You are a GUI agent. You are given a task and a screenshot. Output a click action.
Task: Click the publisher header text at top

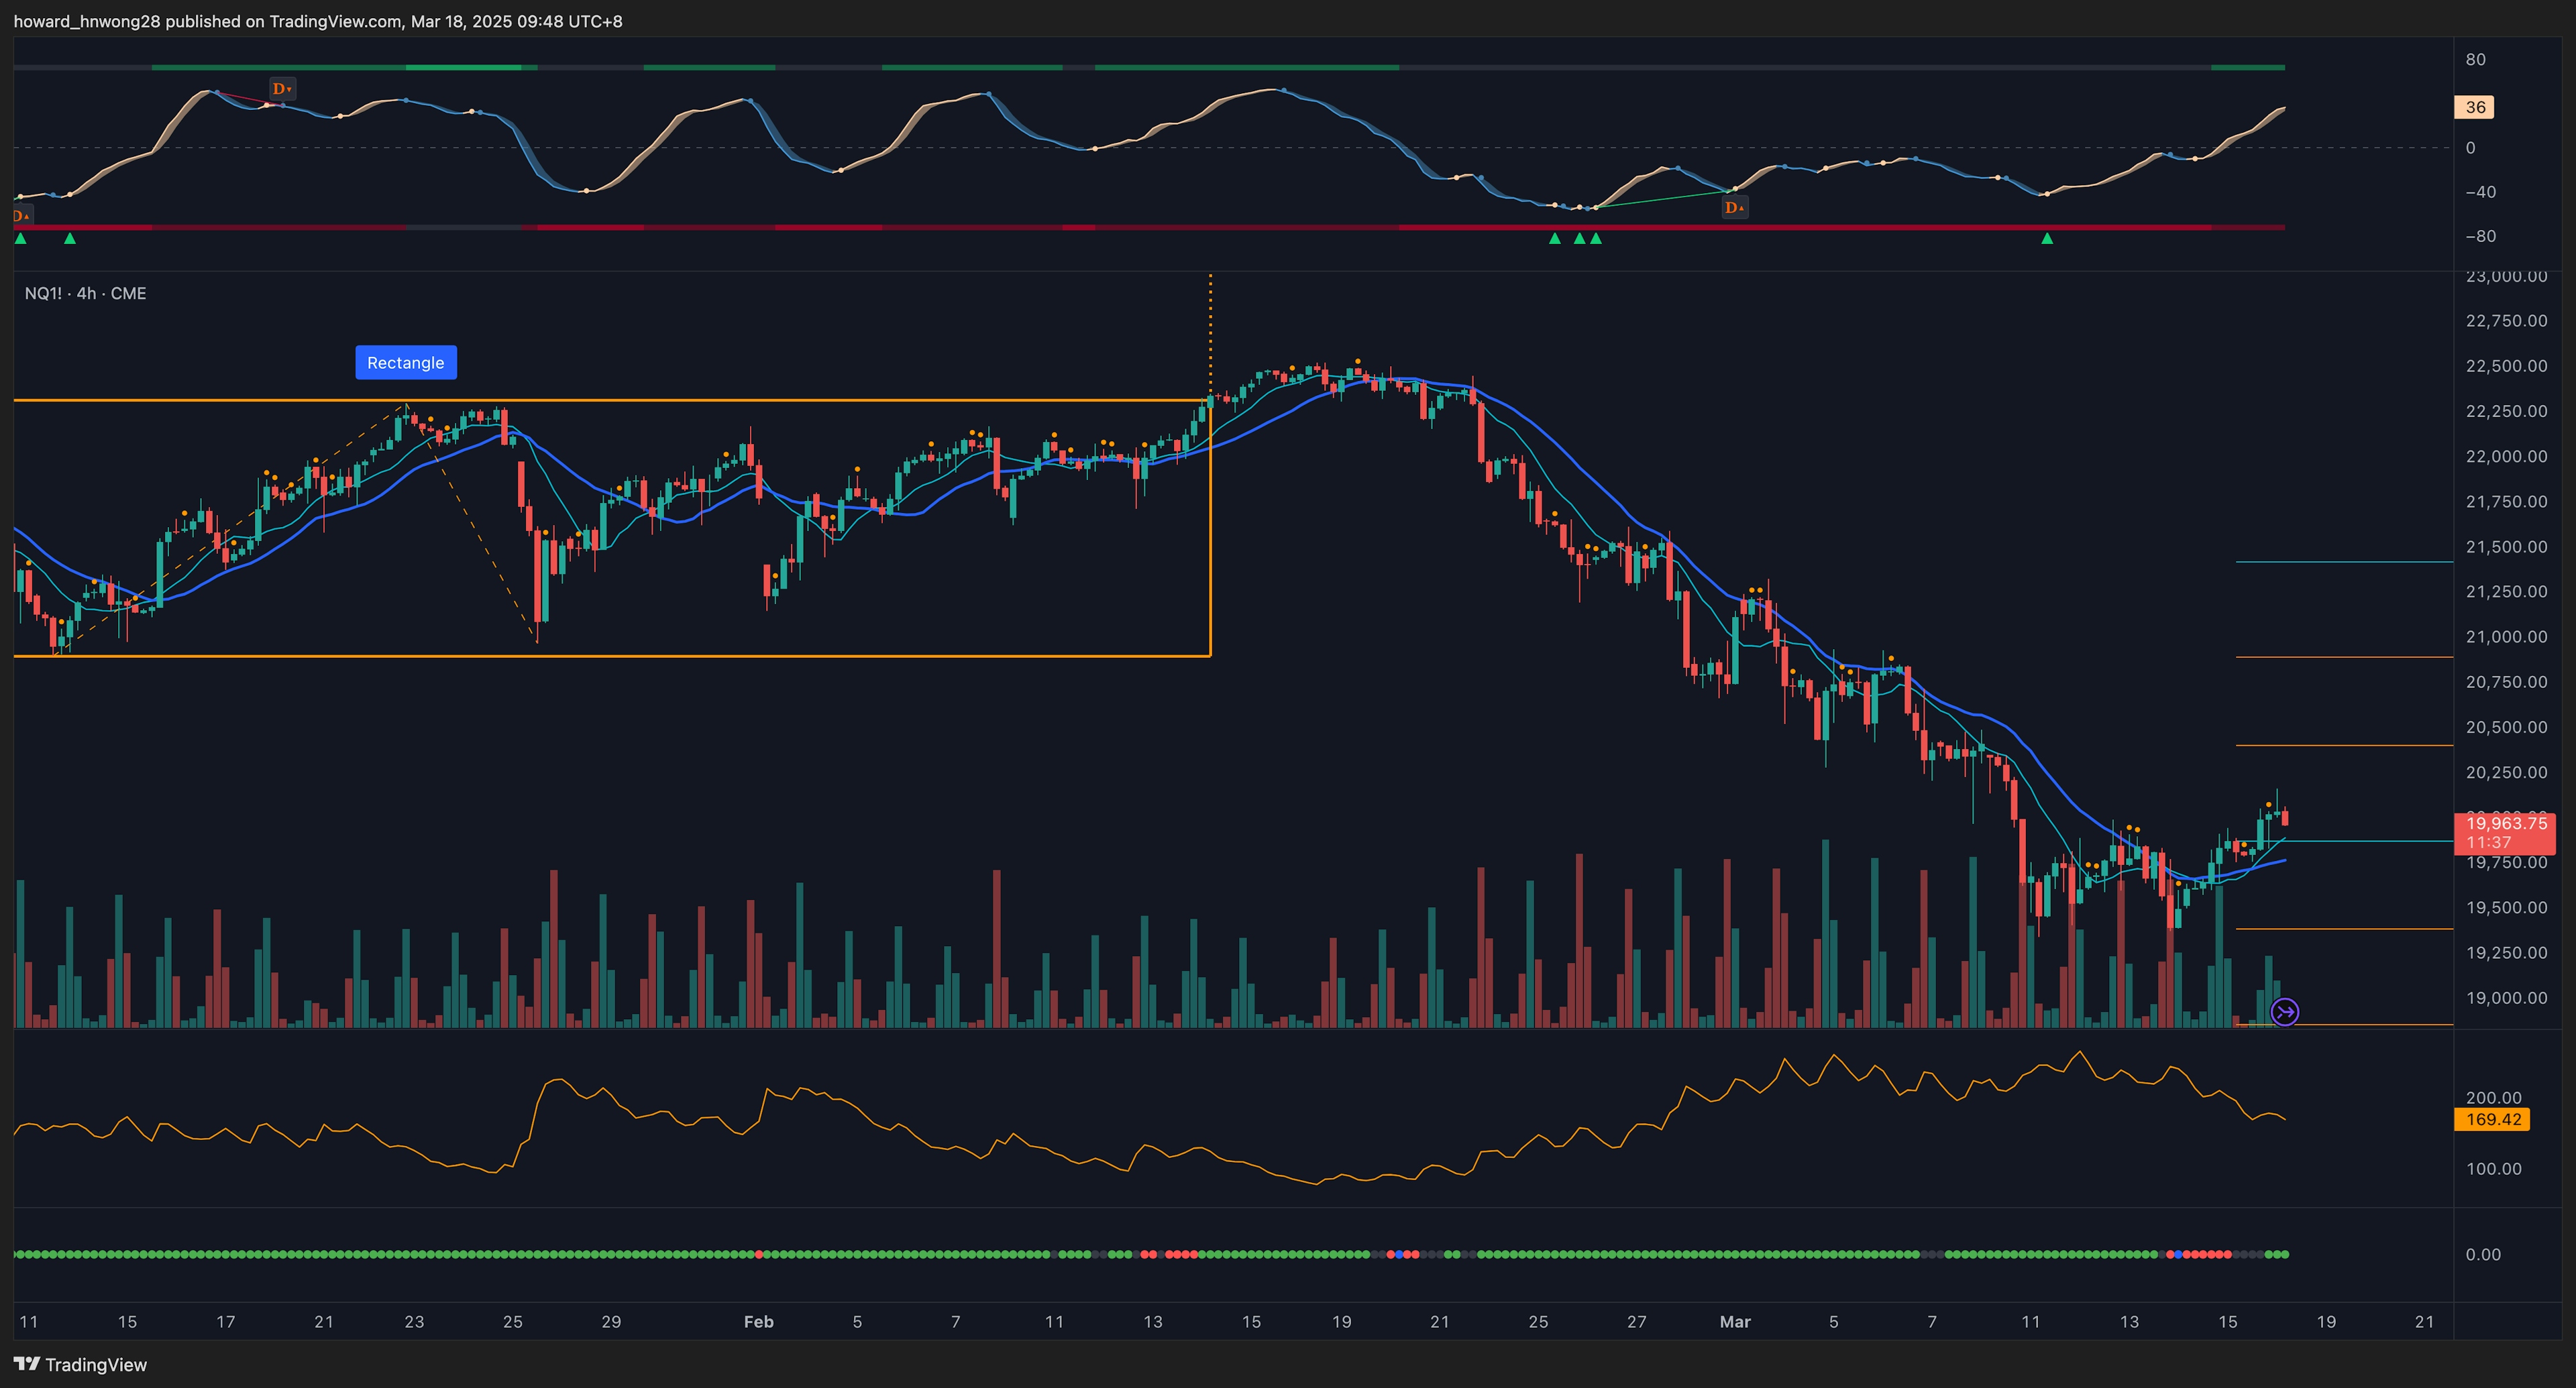click(318, 21)
